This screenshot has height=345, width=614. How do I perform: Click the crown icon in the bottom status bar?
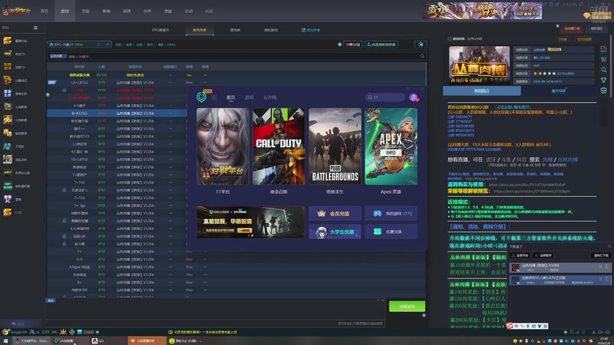63,332
